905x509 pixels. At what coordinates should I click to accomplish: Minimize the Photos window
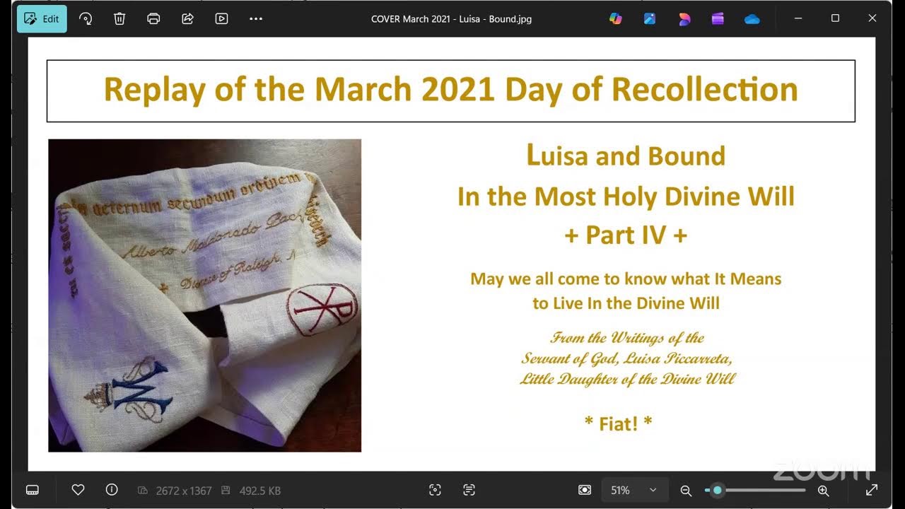pyautogui.click(x=798, y=18)
